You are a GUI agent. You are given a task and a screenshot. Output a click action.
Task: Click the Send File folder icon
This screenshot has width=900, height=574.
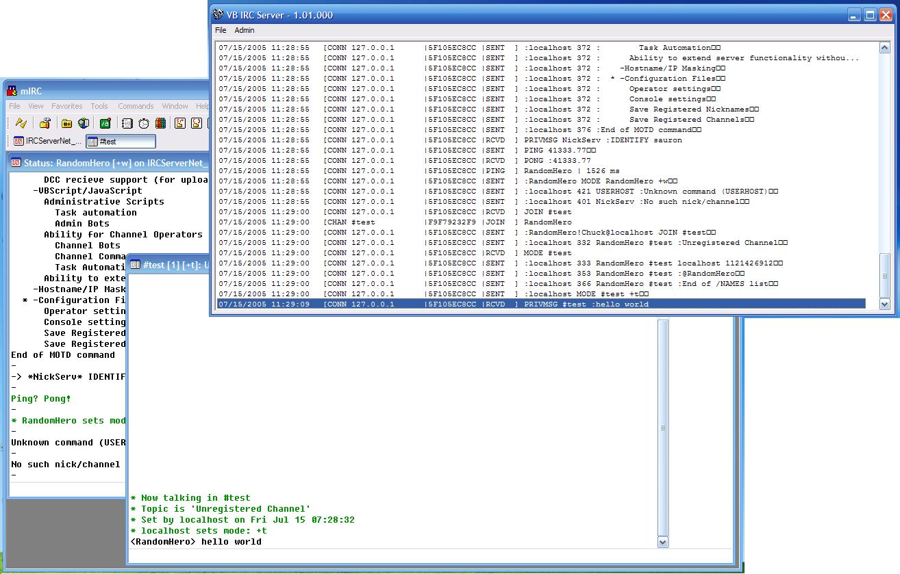[179, 123]
